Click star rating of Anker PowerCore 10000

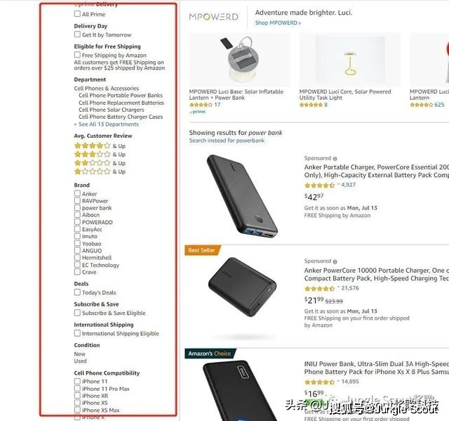click(x=319, y=288)
